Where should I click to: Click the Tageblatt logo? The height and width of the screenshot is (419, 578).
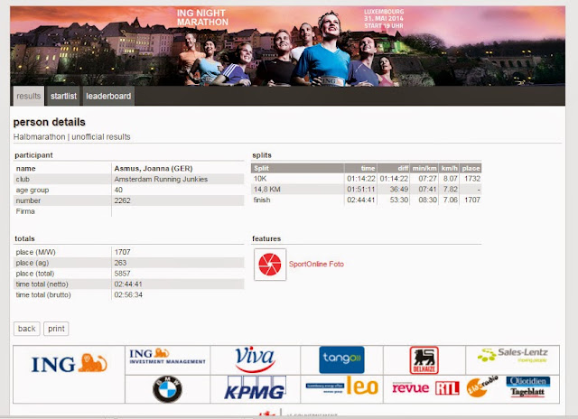527,392
